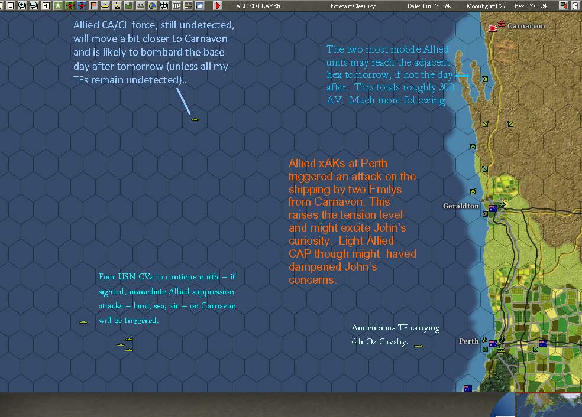Click the minimap in the bottom corner
Screen dimensions: 582x417
coord(549,405)
